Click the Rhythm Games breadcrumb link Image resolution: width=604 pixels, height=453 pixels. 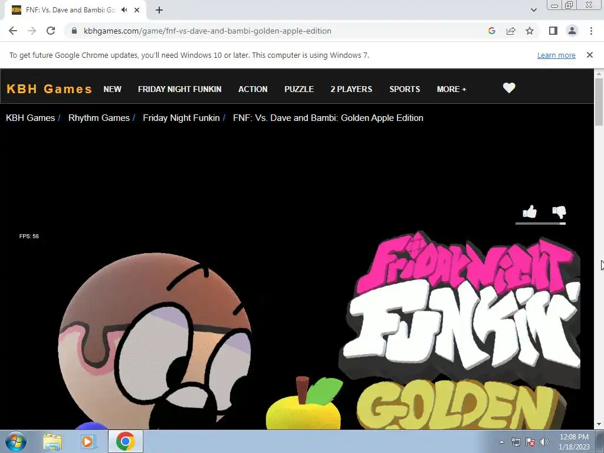tap(99, 118)
